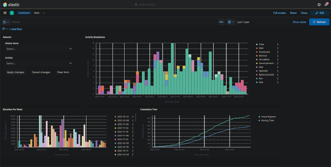The image size is (331, 167).
Task: Open the main navigation hamburger menu
Action: (x=5, y=13)
